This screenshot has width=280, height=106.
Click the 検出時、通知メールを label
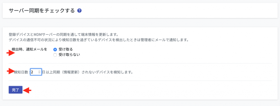pos(29,49)
